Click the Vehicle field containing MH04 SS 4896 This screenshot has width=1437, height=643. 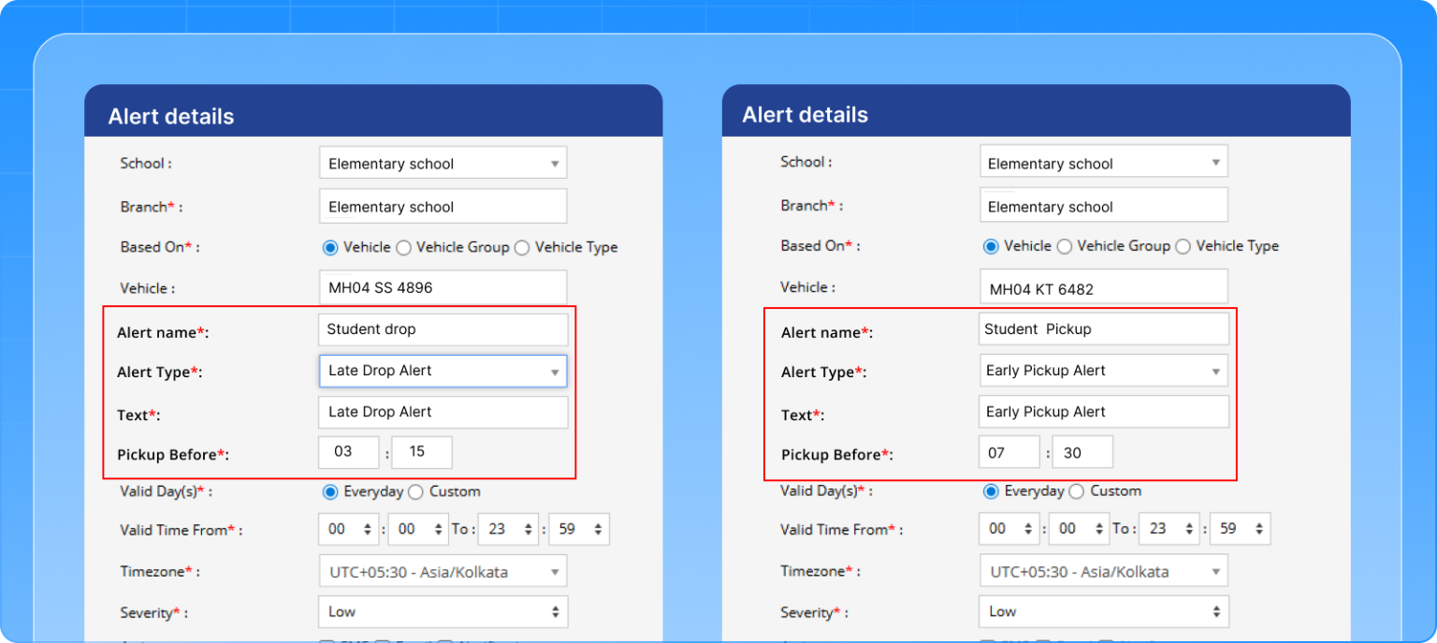(443, 288)
